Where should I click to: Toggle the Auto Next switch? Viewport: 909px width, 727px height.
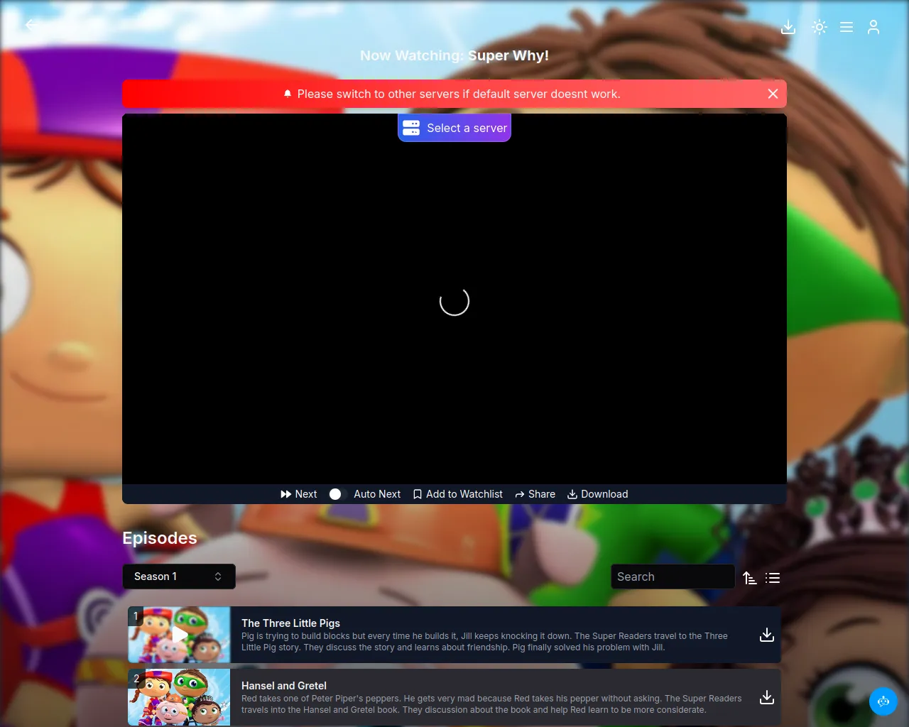click(336, 494)
